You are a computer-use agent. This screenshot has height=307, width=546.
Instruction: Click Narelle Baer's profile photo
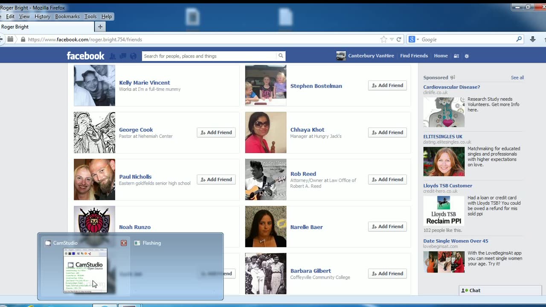266,226
